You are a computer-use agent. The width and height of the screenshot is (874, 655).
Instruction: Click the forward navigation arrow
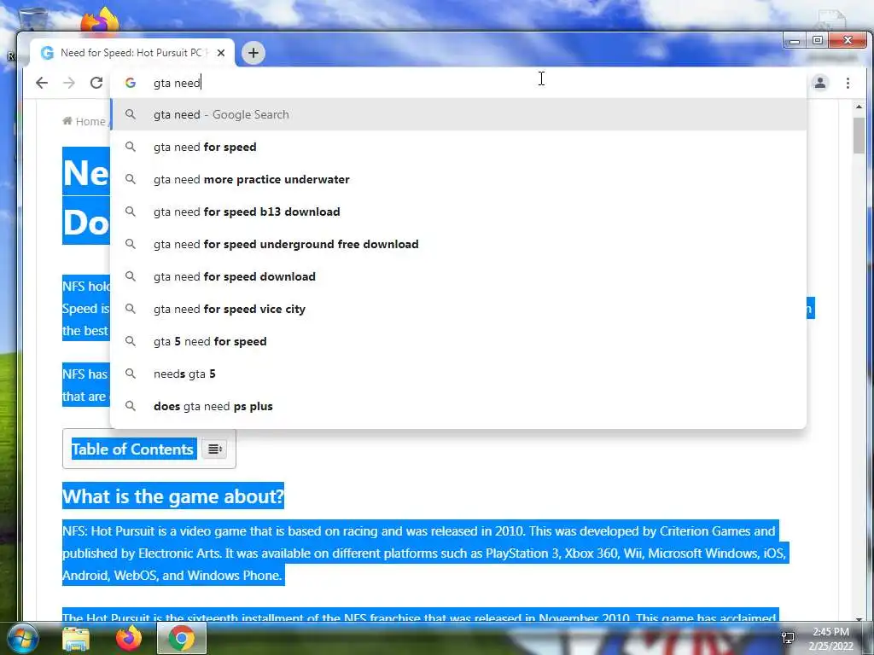(x=68, y=83)
